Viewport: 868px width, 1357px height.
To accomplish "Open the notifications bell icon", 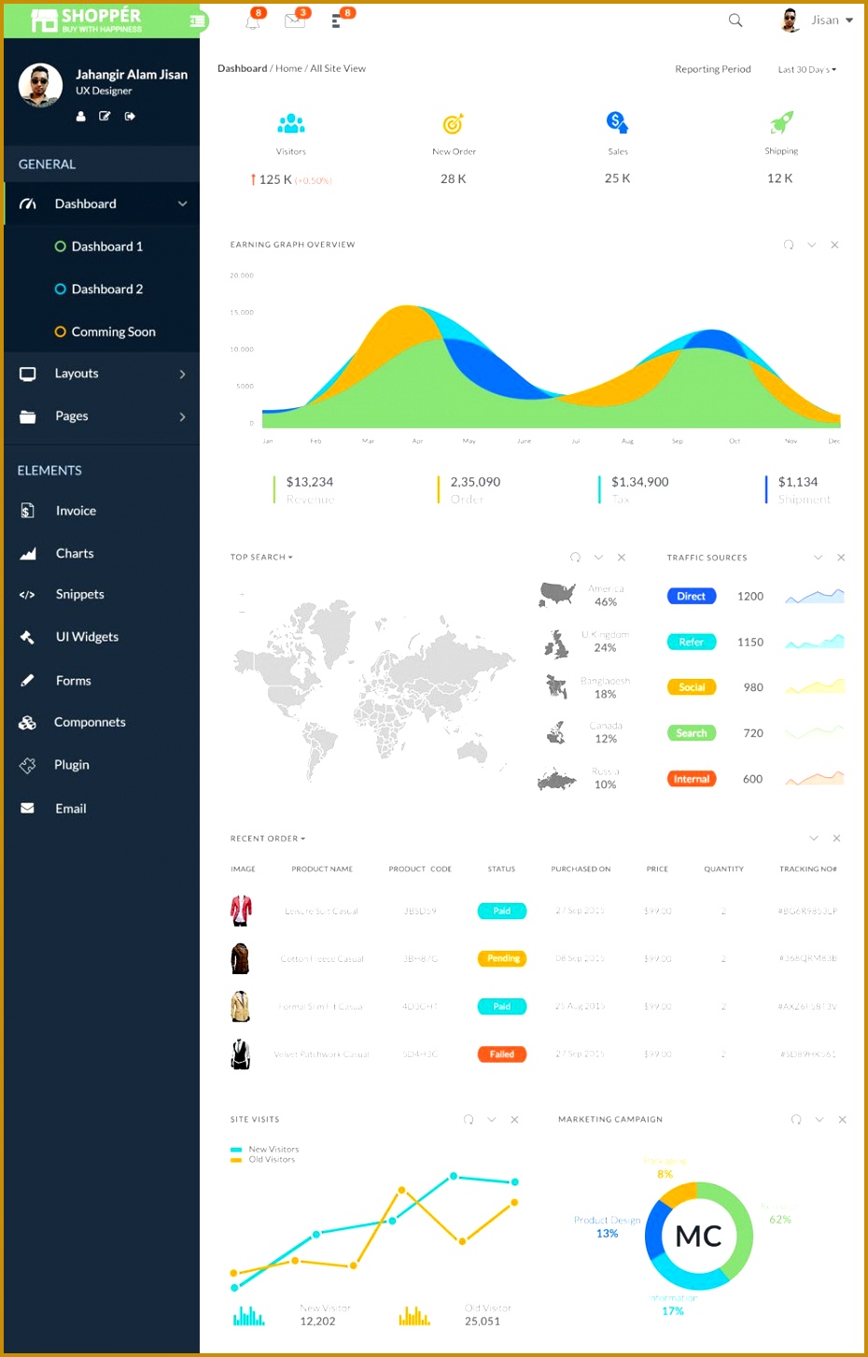I will tap(252, 20).
